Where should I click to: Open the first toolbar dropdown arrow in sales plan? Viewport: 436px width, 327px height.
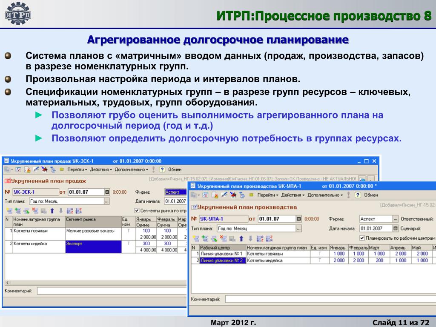12,170
